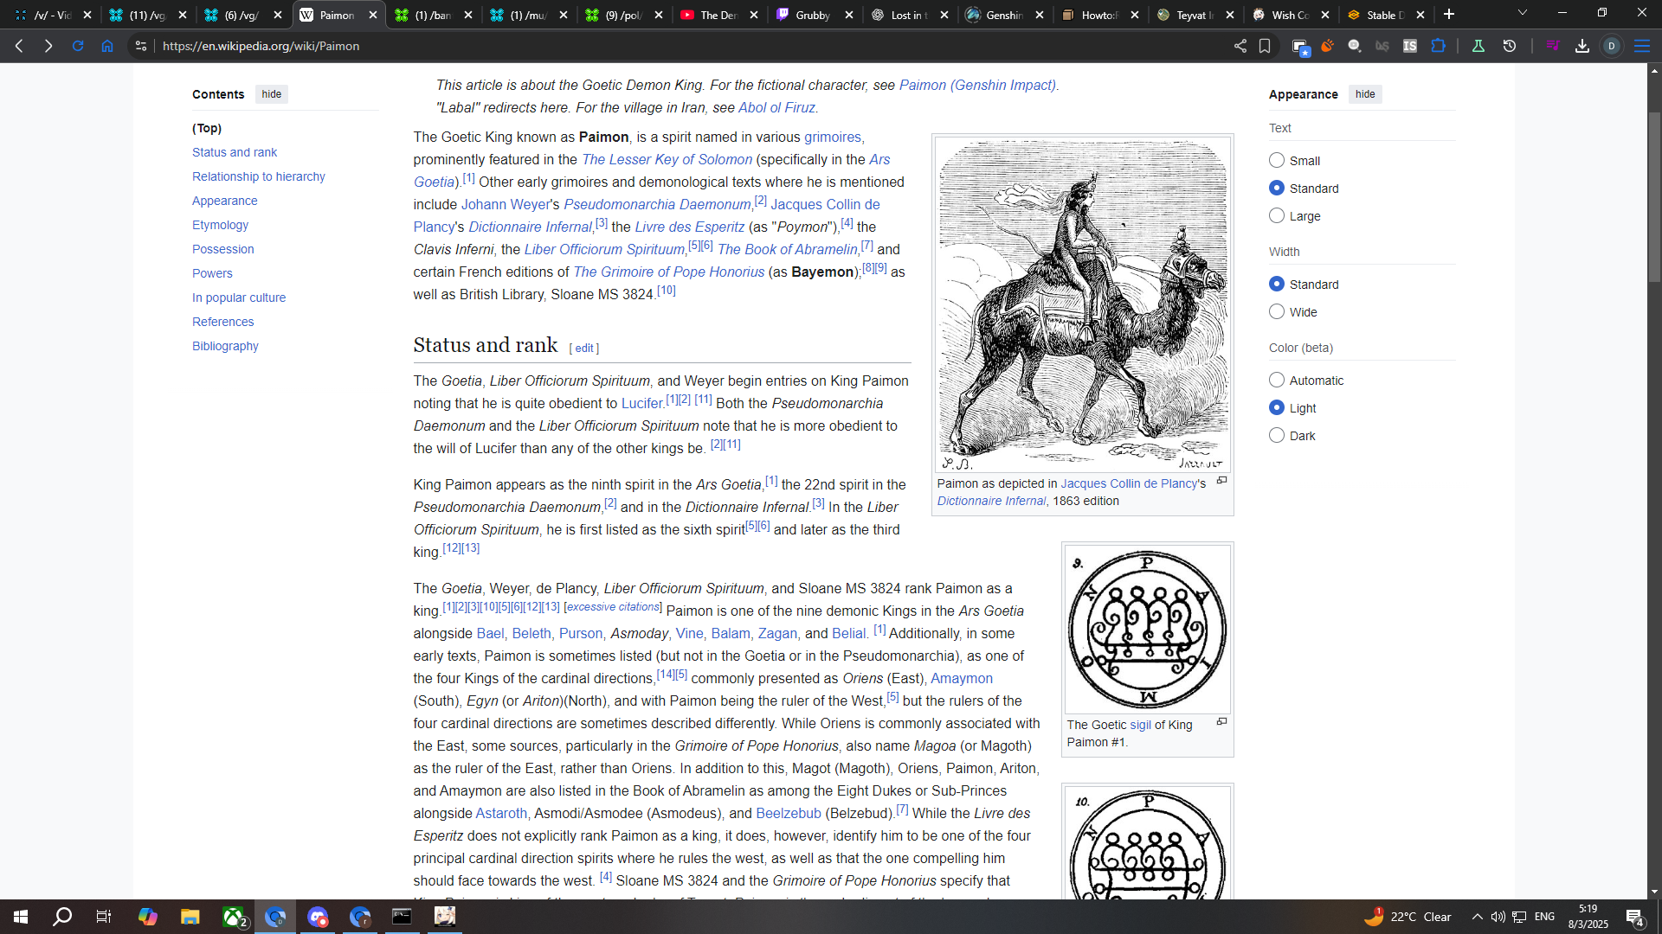Jump to In popular culture section
1662x934 pixels.
[x=239, y=297]
